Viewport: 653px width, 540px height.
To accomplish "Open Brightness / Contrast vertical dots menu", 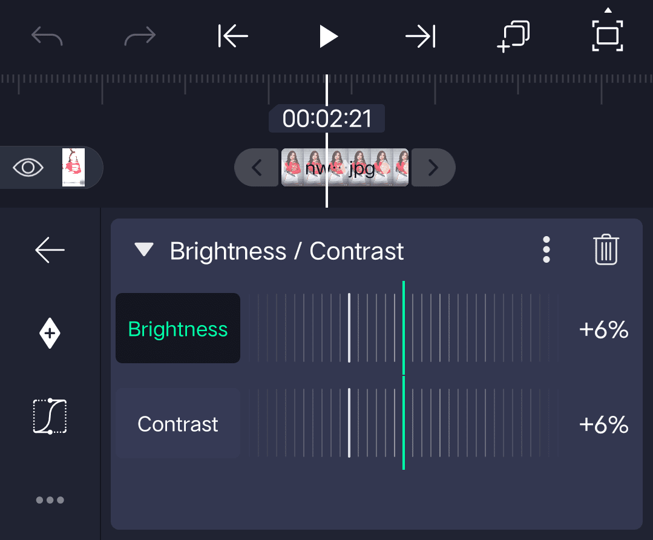I will click(546, 249).
